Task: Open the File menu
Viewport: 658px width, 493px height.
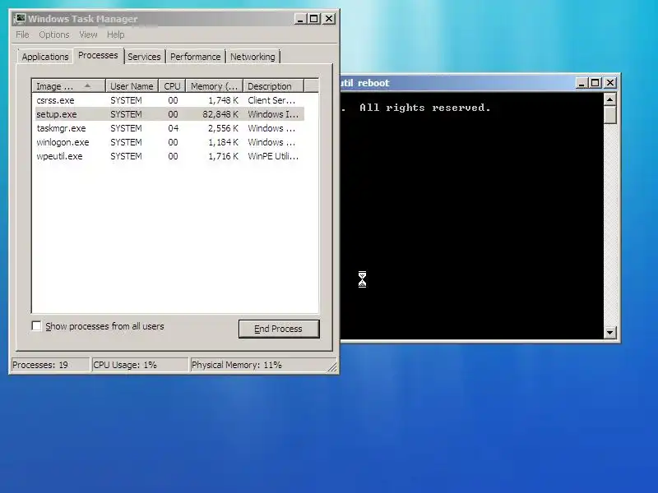Action: [x=22, y=35]
